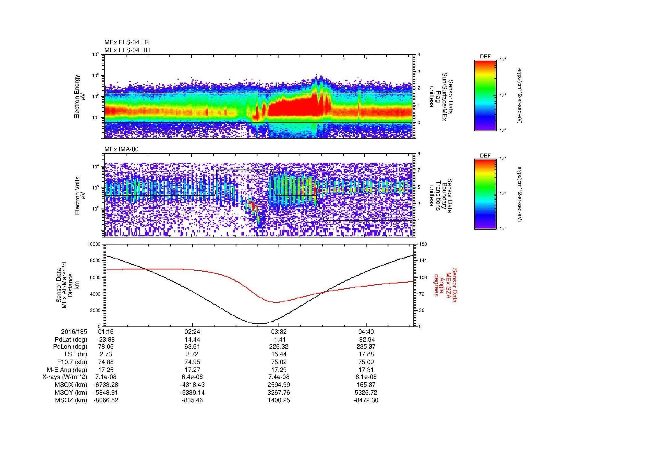Click the PdLat value "-82.94"

[x=366, y=339]
